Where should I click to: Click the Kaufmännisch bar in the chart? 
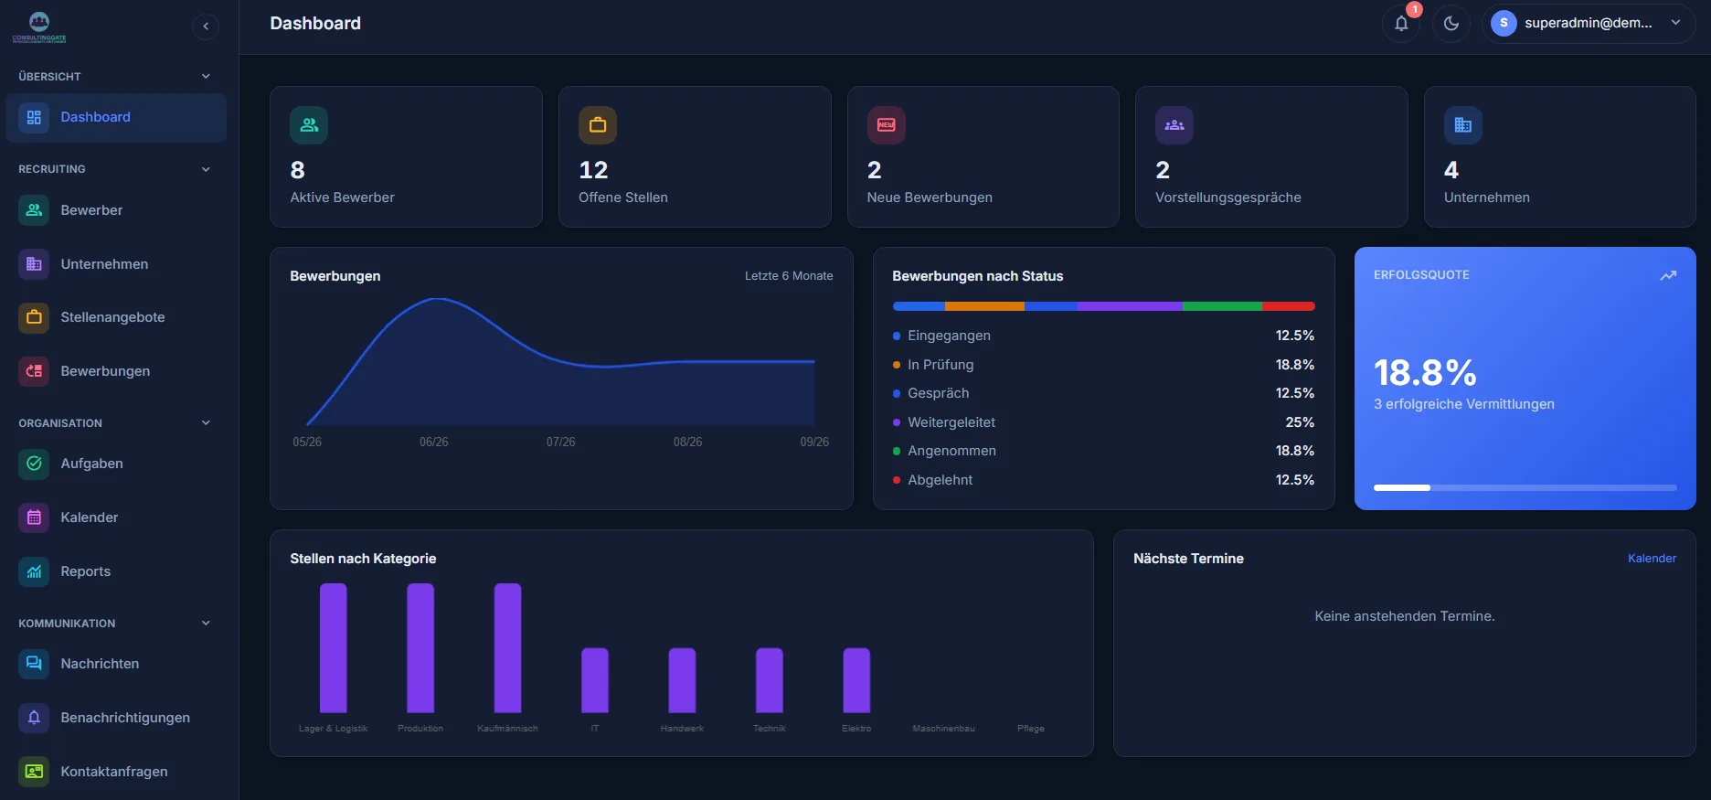point(508,648)
